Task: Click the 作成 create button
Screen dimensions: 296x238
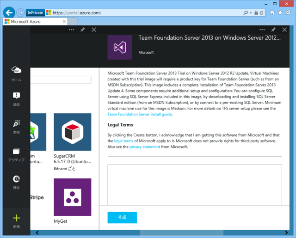Action: (x=122, y=218)
